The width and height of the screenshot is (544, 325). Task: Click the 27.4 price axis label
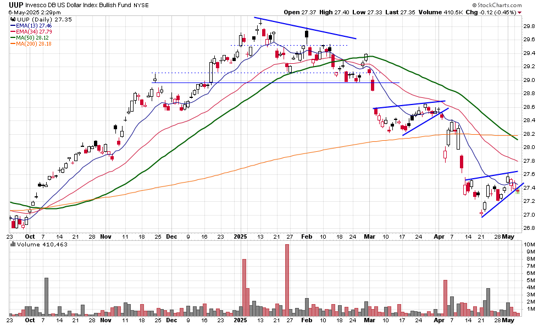(529, 188)
